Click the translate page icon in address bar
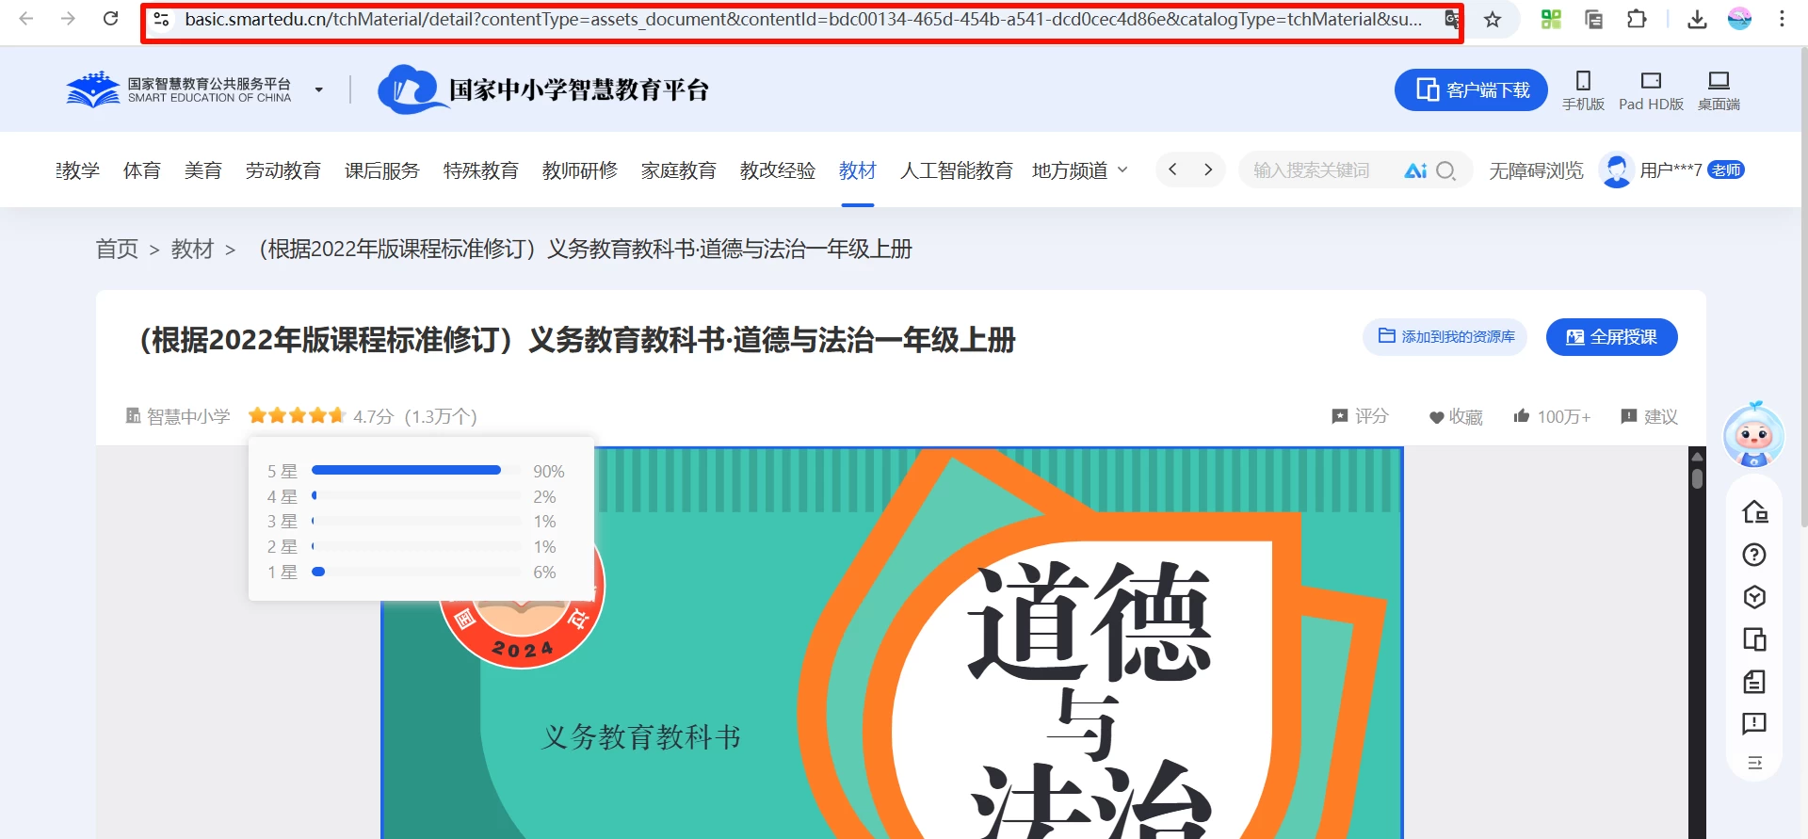 click(1451, 19)
